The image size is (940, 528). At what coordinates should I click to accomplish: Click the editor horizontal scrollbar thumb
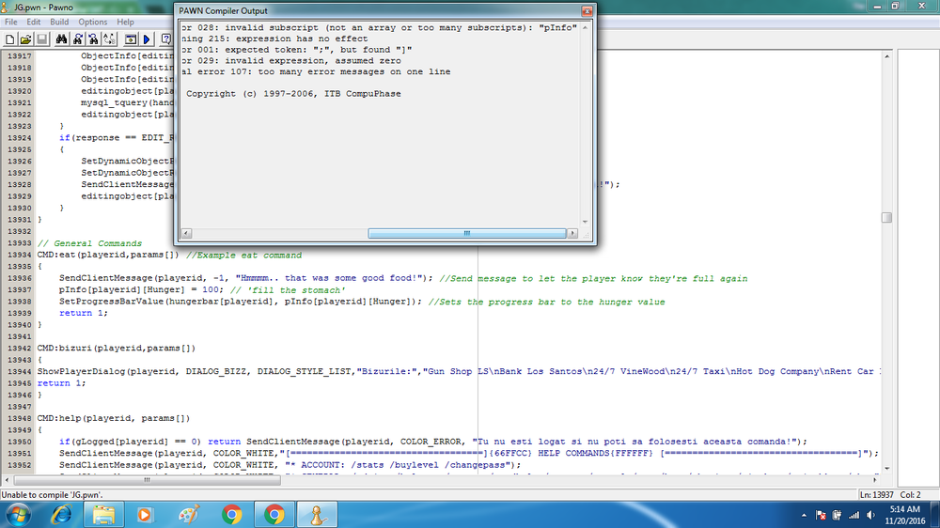(147, 480)
